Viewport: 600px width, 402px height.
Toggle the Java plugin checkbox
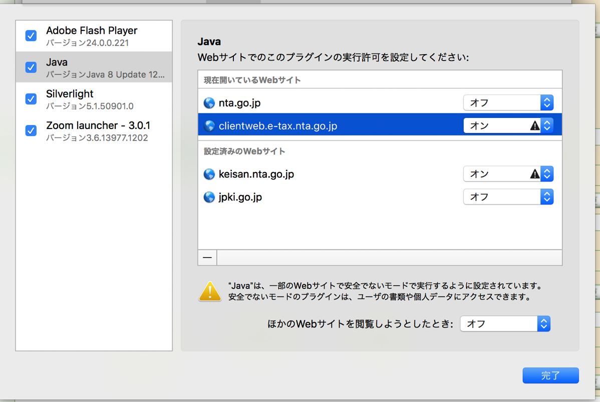(x=31, y=67)
